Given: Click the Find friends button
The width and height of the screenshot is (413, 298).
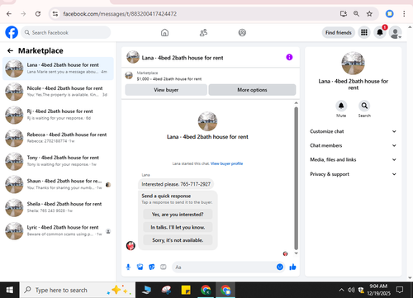Looking at the screenshot, I should coord(339,32).
